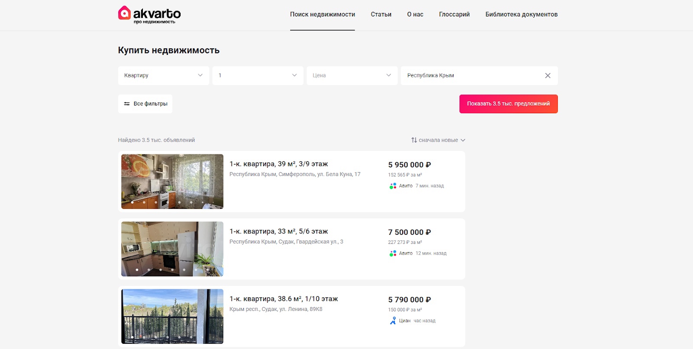This screenshot has width=693, height=349.
Task: Clear the Республика Крым location field
Action: 547,76
